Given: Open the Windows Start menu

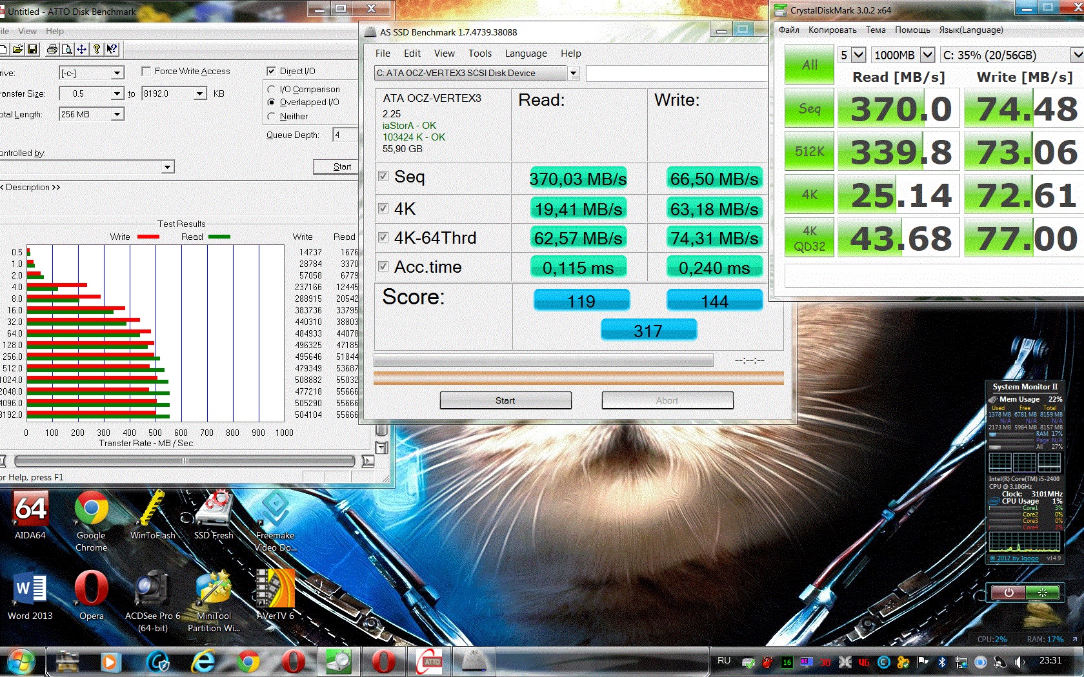Looking at the screenshot, I should tap(20, 662).
